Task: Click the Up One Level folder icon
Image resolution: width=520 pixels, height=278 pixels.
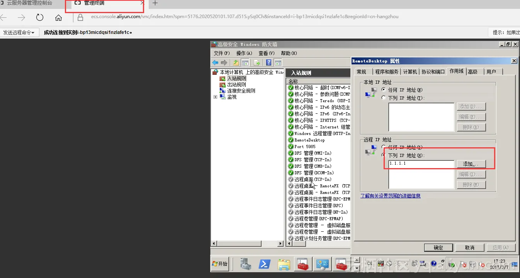Action: click(x=236, y=62)
